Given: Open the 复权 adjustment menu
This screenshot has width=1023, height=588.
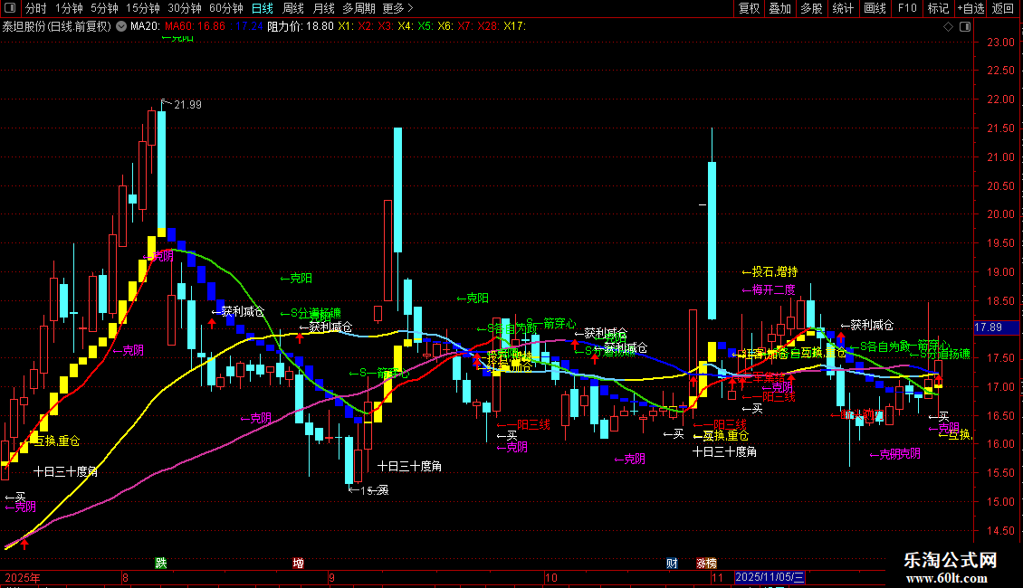Looking at the screenshot, I should (x=749, y=8).
